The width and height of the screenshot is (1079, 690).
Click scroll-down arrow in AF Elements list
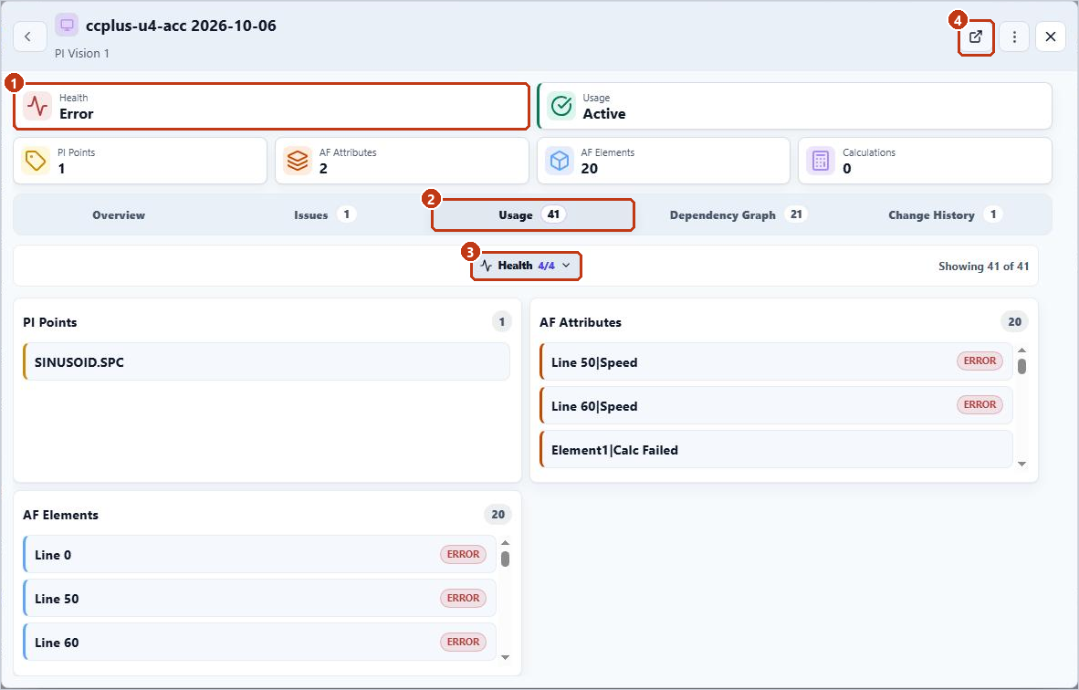point(505,657)
